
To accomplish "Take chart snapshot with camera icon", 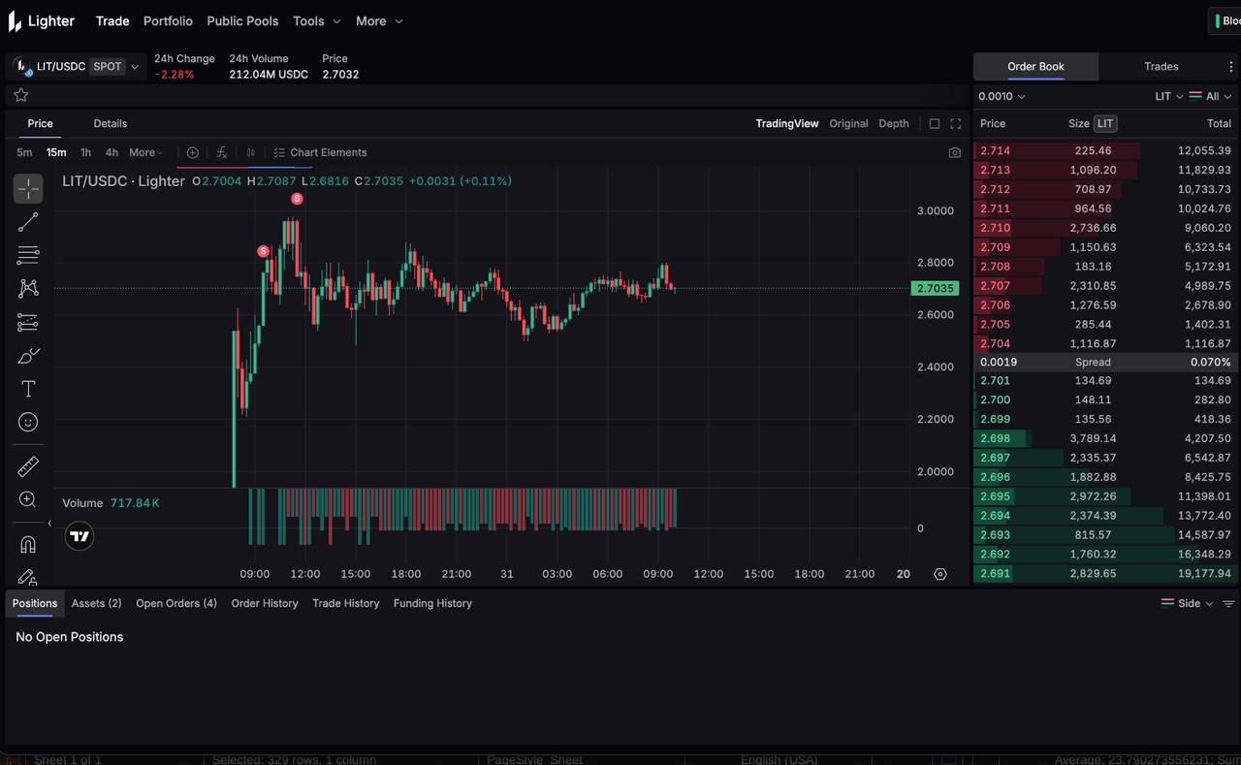I will click(x=954, y=152).
